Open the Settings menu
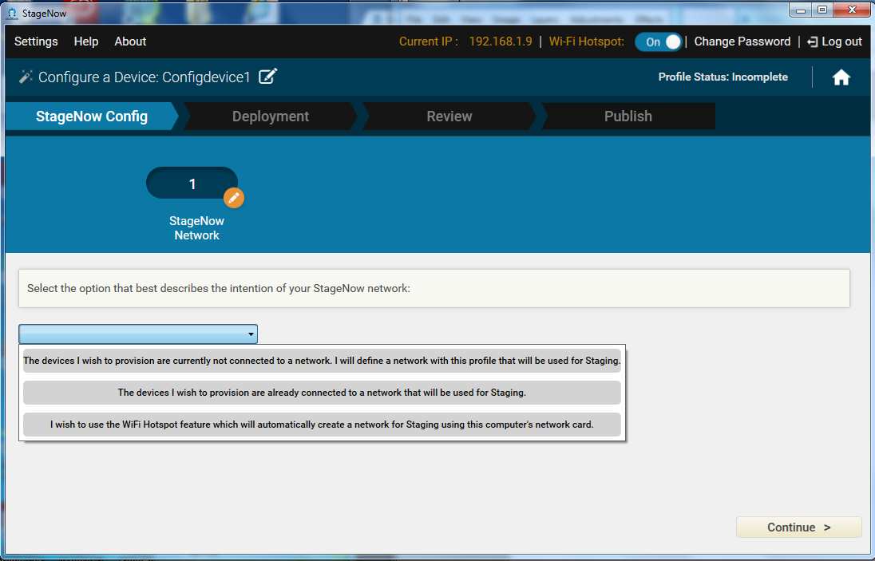875x561 pixels. click(x=36, y=41)
